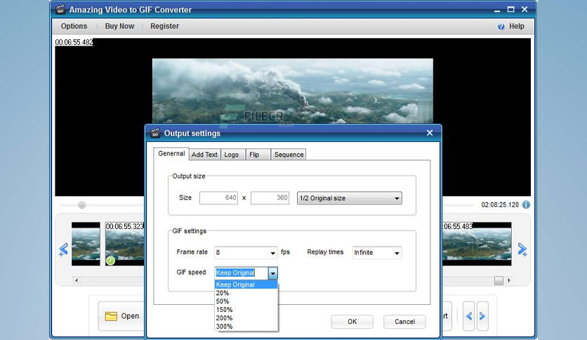Click the width field showing 640
Image resolution: width=587 pixels, height=340 pixels.
click(218, 198)
